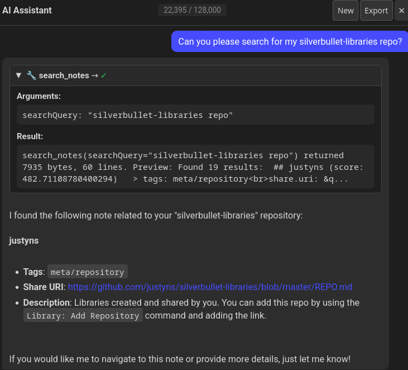Click the AI Assistant panel title
Screen dimensions: 408x370
coord(27,10)
